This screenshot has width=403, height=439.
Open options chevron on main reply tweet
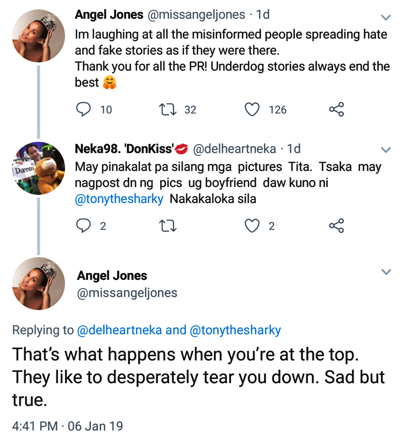pos(386,272)
